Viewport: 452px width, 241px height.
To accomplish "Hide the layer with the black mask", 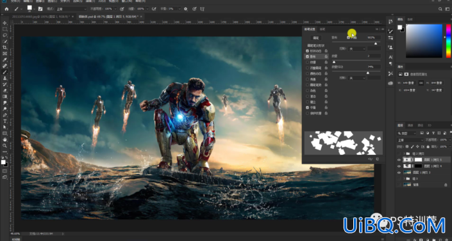I will (x=399, y=166).
